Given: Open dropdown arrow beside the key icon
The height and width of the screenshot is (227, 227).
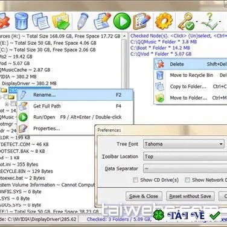Looking at the screenshot, I should (x=197, y=22).
